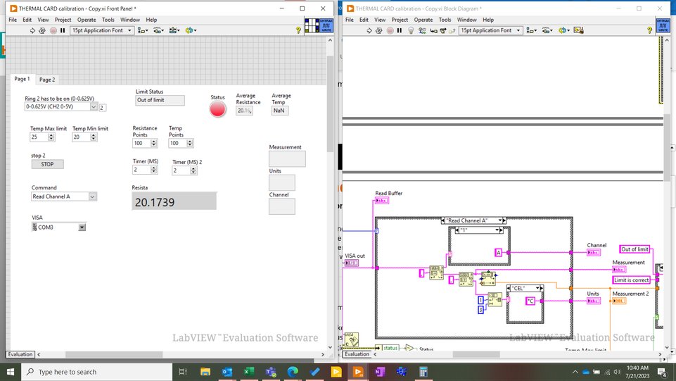Go to next case of "Read Channel A"
The width and height of the screenshot is (676, 381).
coord(504,220)
